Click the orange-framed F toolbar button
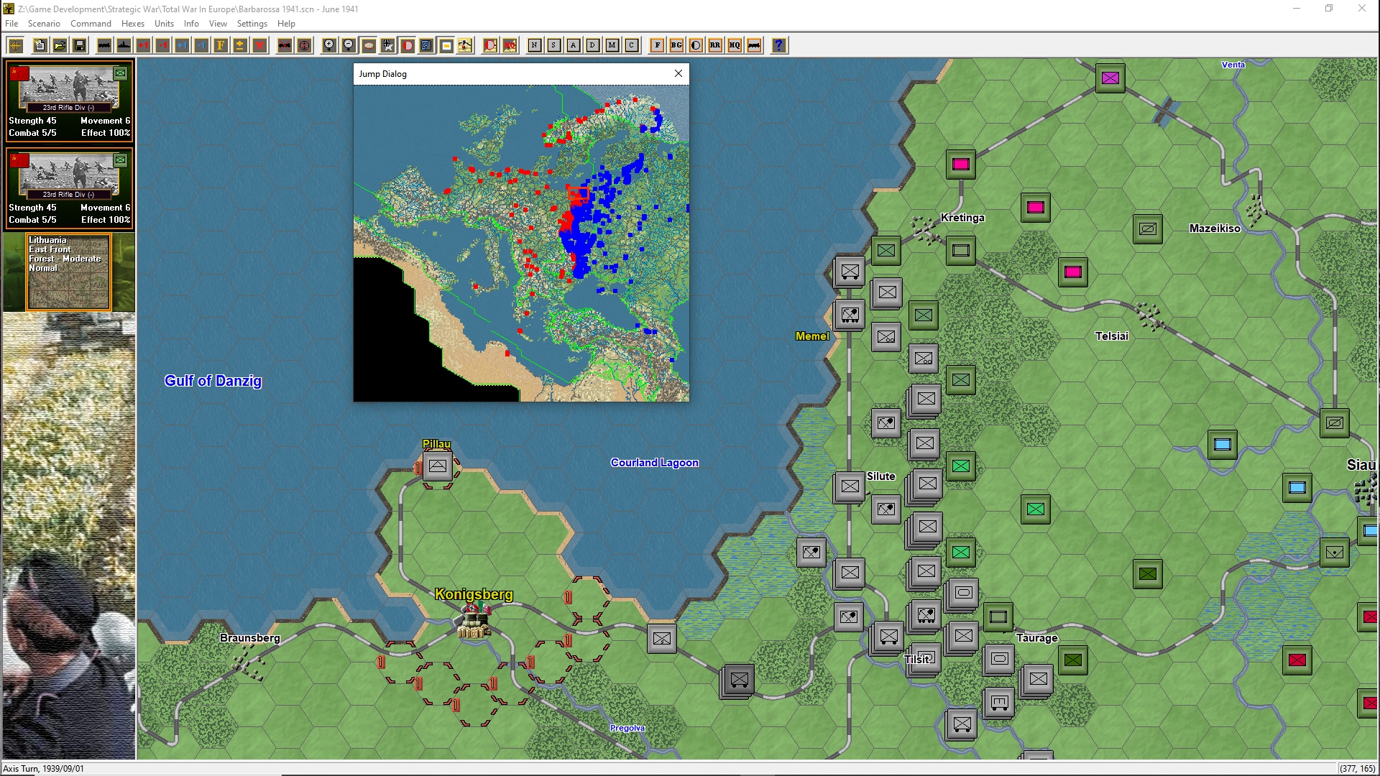 click(x=657, y=45)
